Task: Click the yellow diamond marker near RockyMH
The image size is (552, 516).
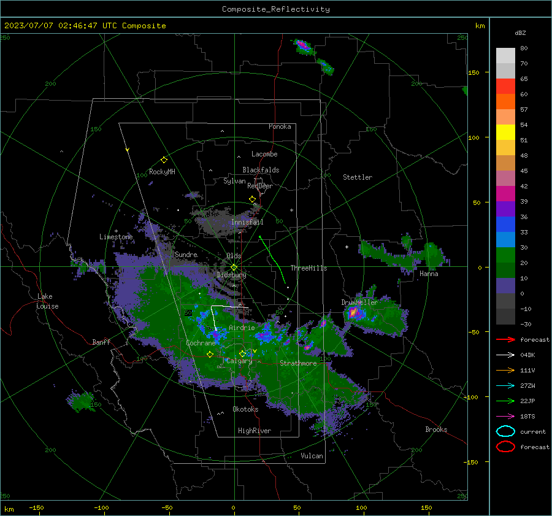Action: click(x=164, y=160)
